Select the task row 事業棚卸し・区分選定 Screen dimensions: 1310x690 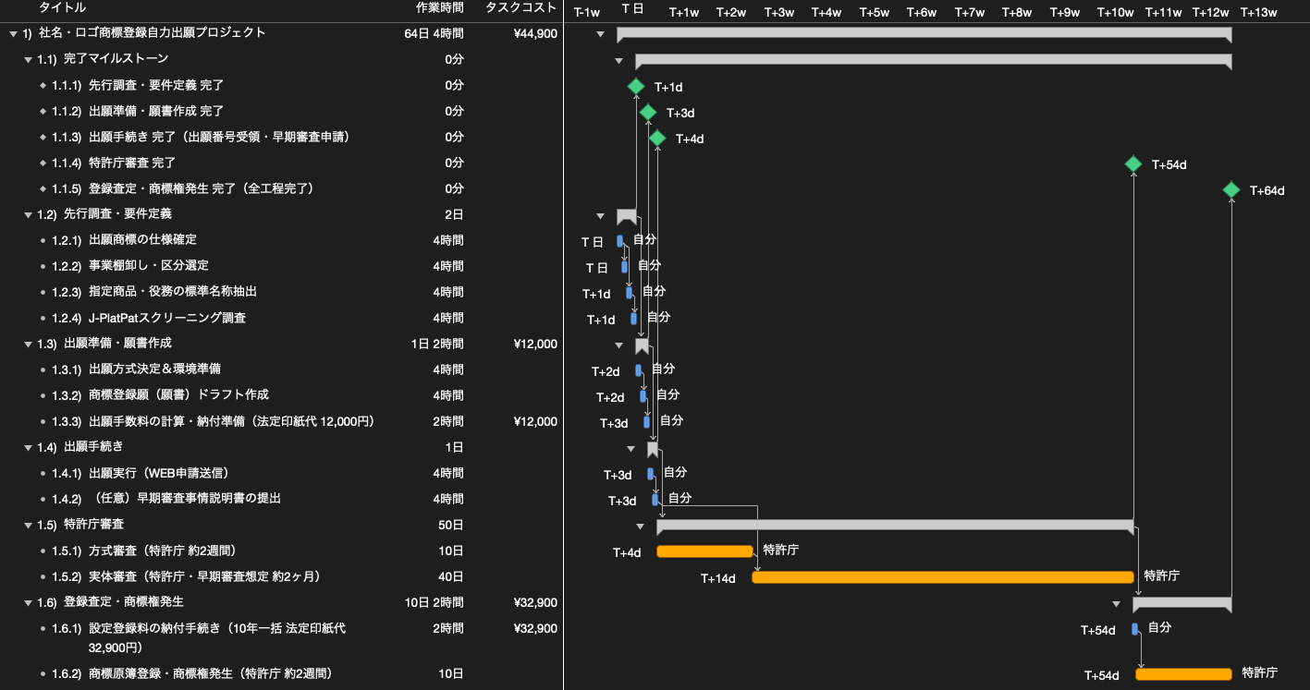(x=281, y=267)
